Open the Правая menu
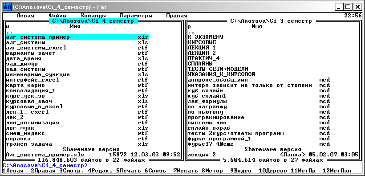The image size is (365, 176). click(x=176, y=16)
